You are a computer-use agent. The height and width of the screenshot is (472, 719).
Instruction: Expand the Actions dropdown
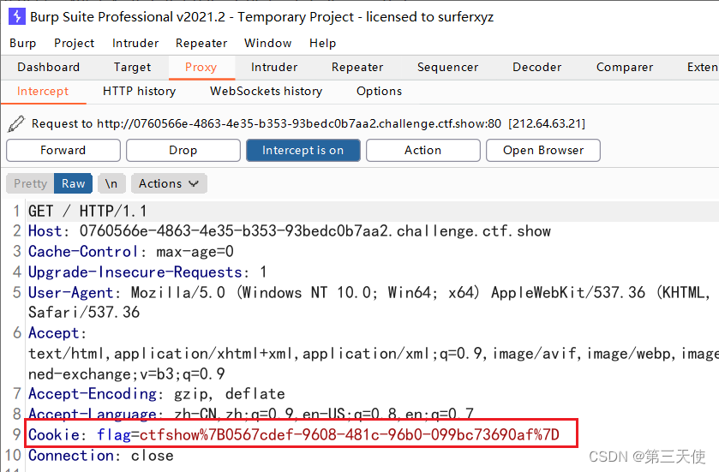pyautogui.click(x=169, y=184)
